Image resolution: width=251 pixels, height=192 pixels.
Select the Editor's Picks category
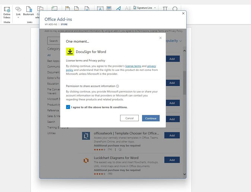[x=54, y=78]
